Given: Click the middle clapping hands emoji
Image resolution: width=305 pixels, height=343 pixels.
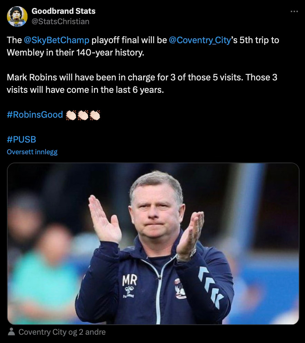Looking at the screenshot, I should click(x=83, y=115).
